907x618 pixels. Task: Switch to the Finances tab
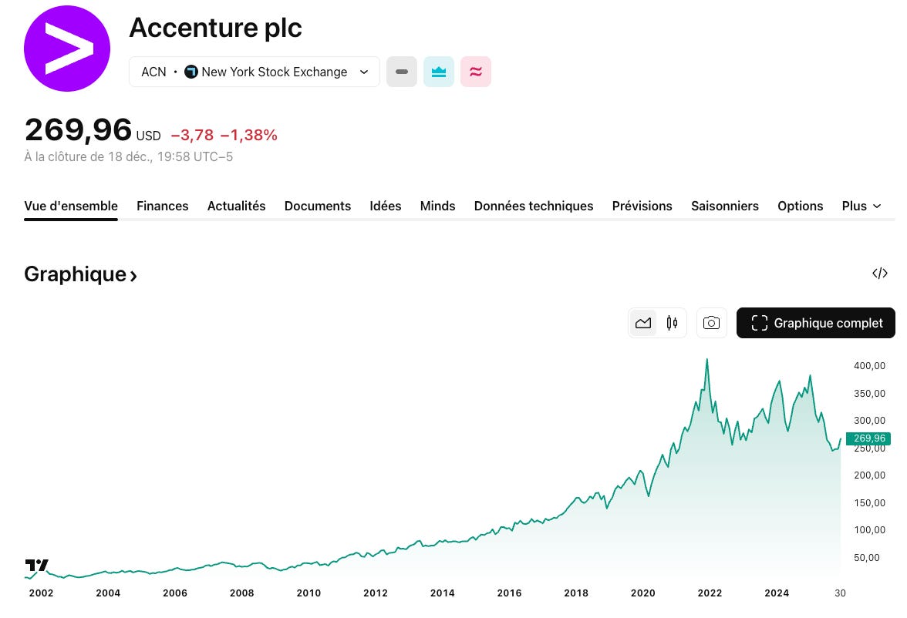[x=162, y=206]
